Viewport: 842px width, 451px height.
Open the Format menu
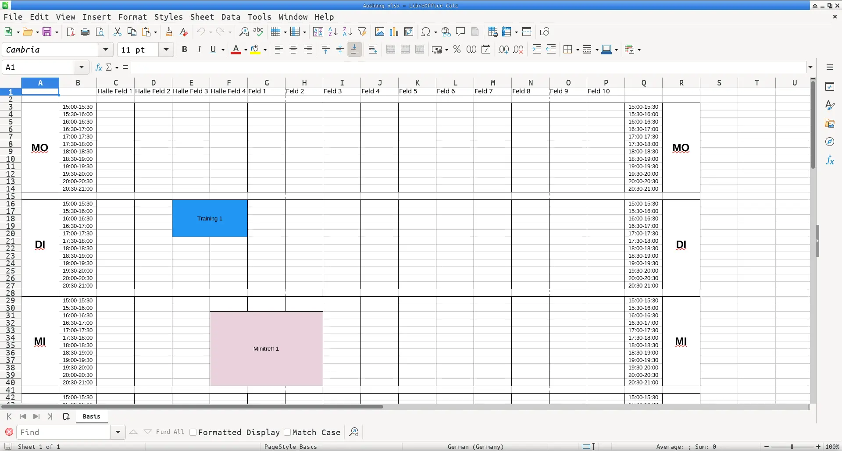[132, 17]
